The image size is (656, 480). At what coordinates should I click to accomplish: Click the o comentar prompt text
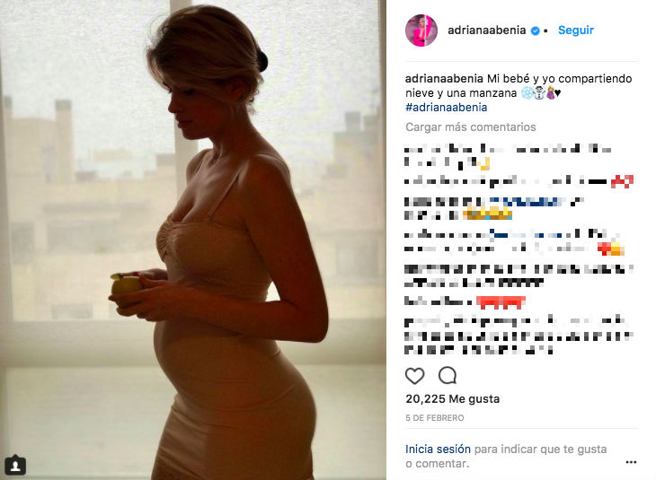pyautogui.click(x=438, y=463)
